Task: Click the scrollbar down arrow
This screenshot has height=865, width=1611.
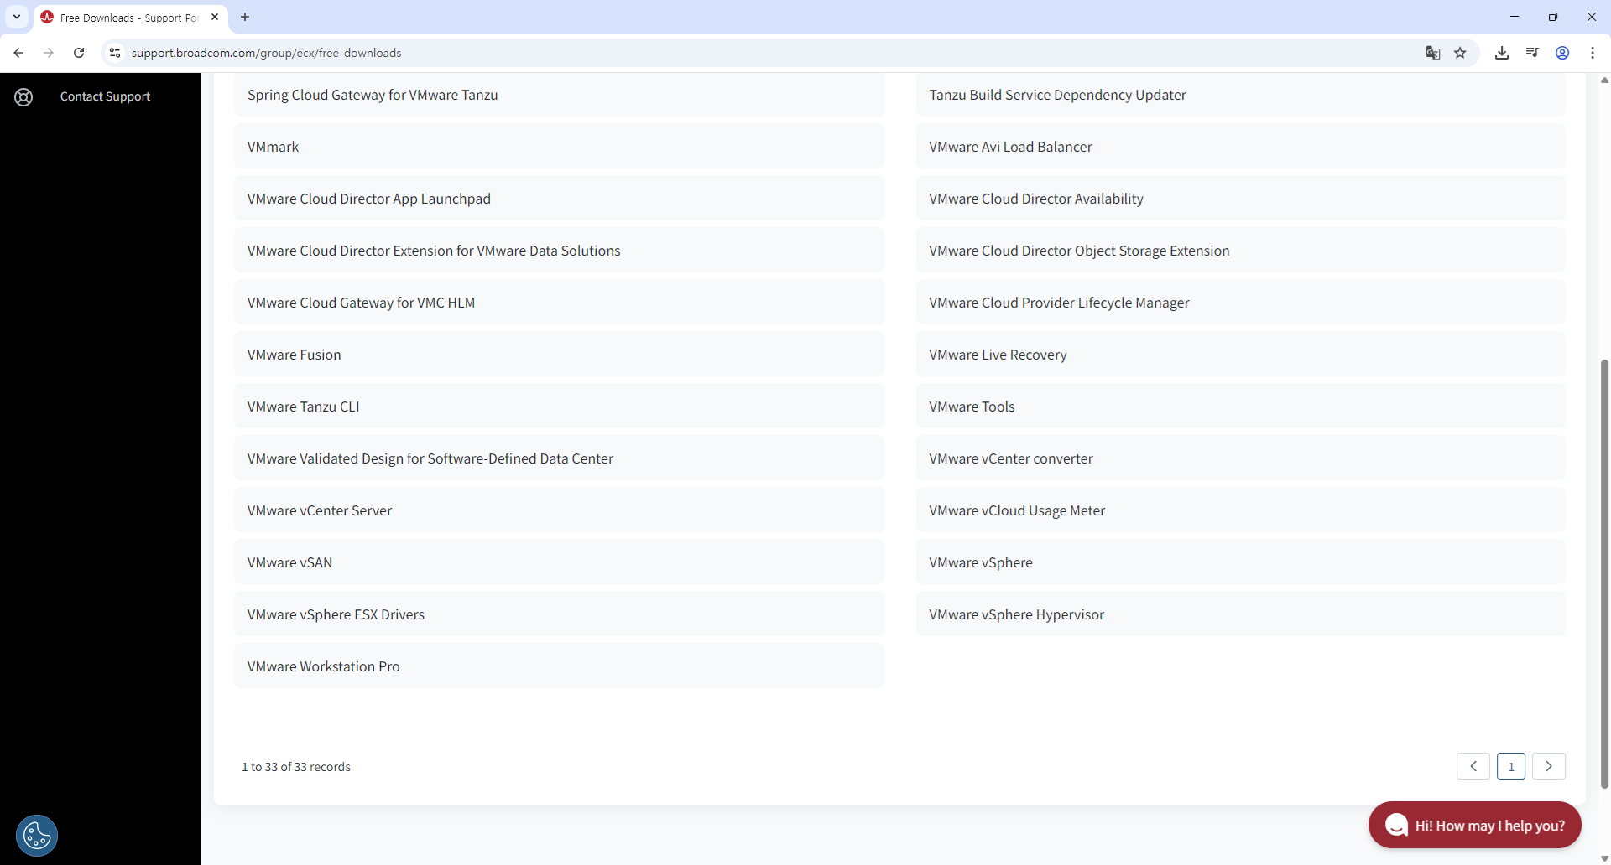Action: pos(1604,858)
